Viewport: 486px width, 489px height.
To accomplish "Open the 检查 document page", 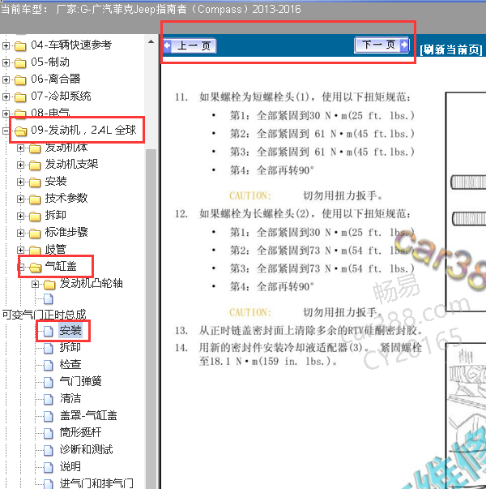I will [70, 364].
